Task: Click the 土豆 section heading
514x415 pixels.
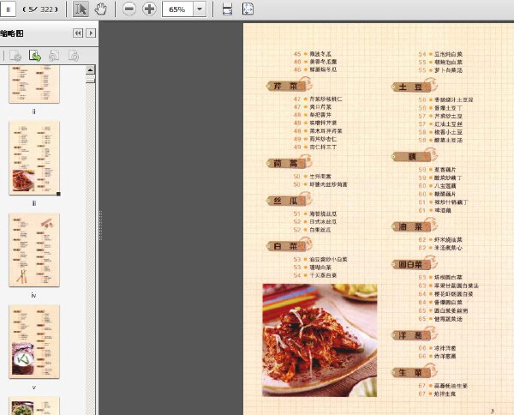Action: click(x=410, y=87)
